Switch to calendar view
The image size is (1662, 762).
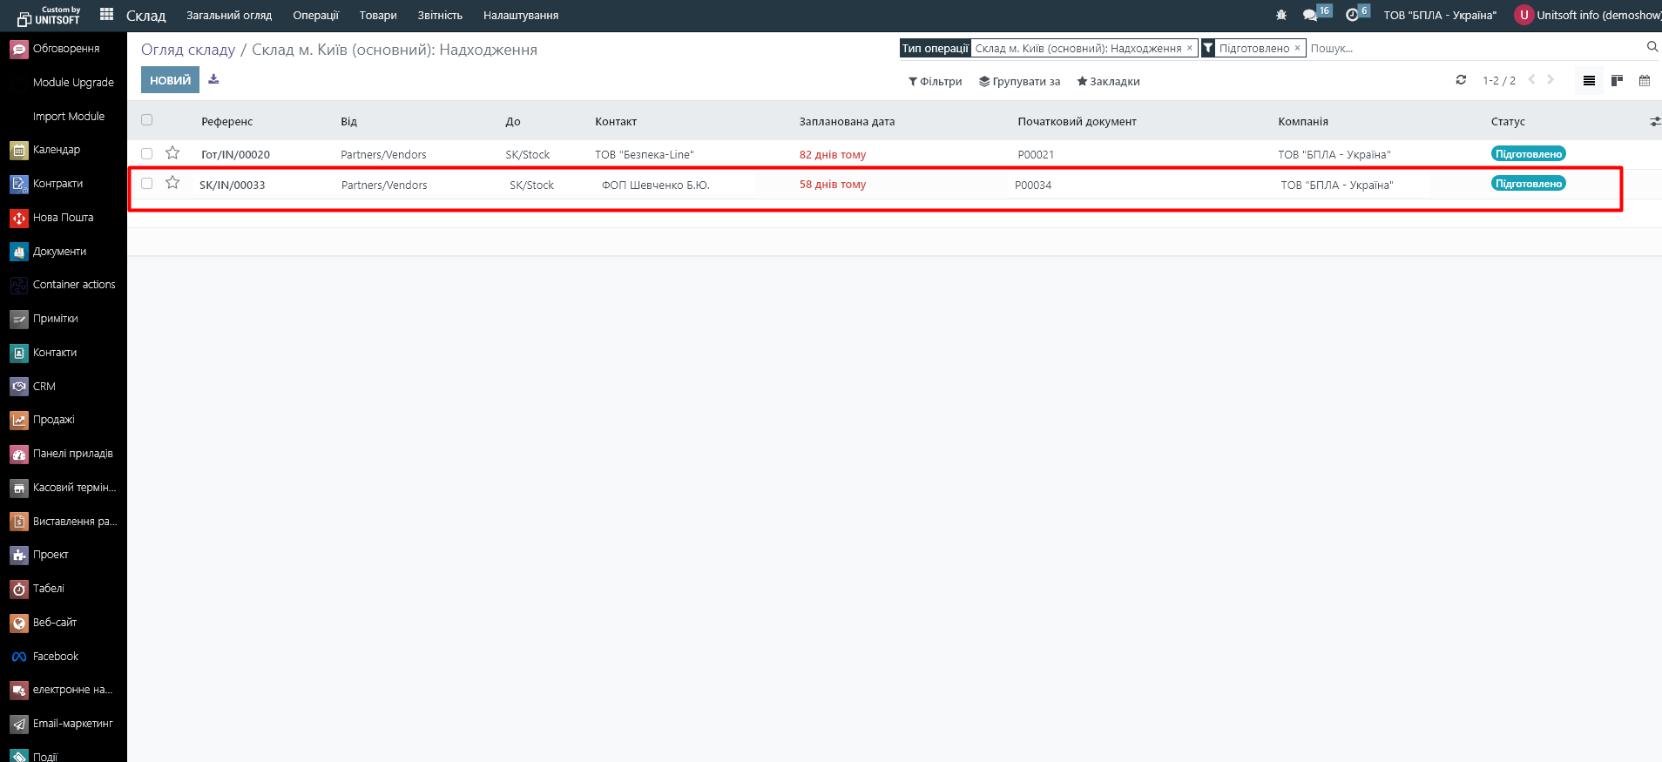coord(1645,81)
